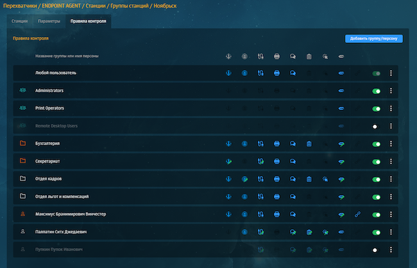
Task: Click white folder icon beside Отдел кадров
Action: 23,178
